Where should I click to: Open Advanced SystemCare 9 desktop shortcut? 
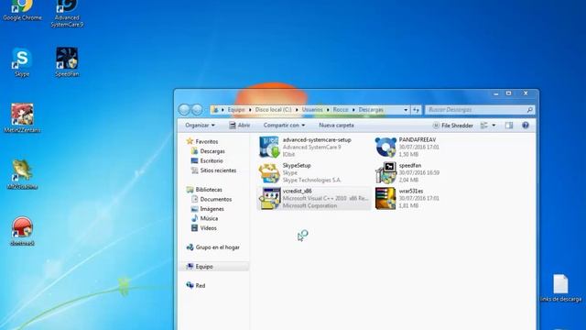coord(67,14)
